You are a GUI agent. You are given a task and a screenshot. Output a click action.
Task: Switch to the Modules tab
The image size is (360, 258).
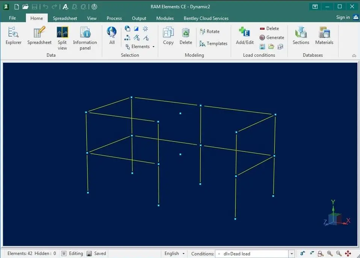coord(165,18)
